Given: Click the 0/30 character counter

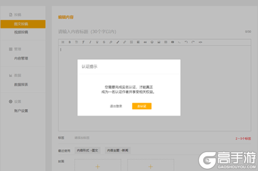Looking at the screenshot, I should 248,32.
